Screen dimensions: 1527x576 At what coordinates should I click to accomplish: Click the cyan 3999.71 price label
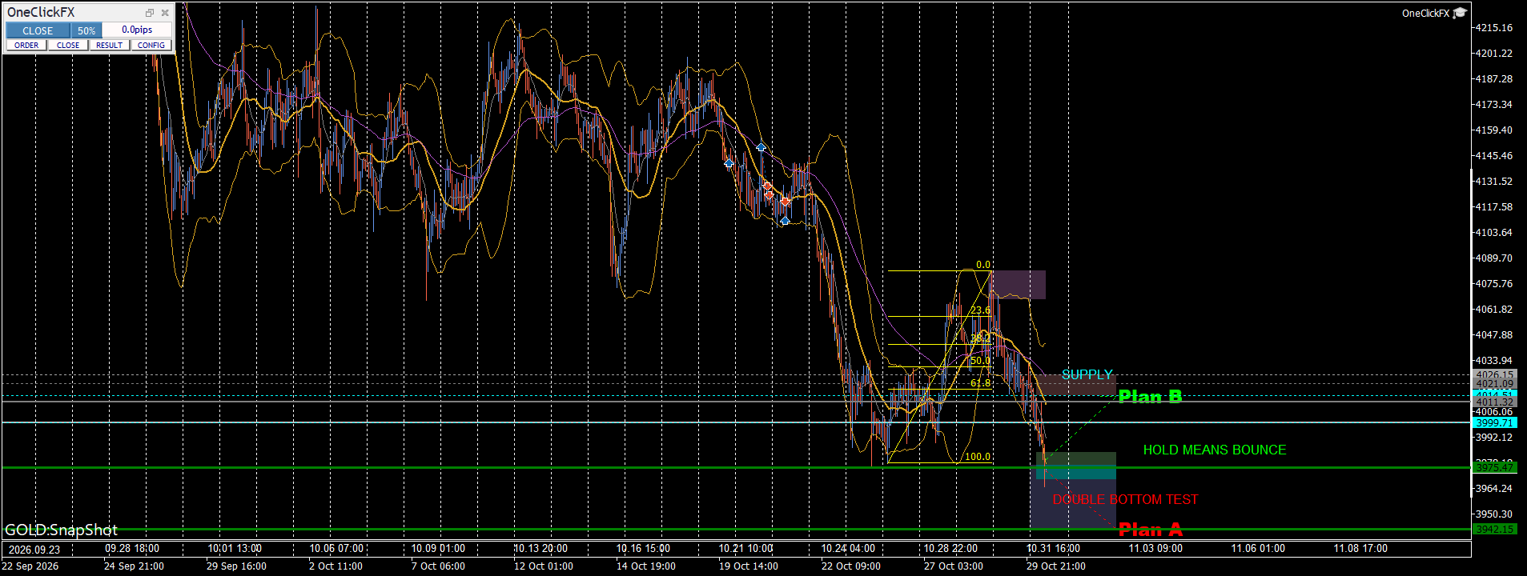(1494, 423)
